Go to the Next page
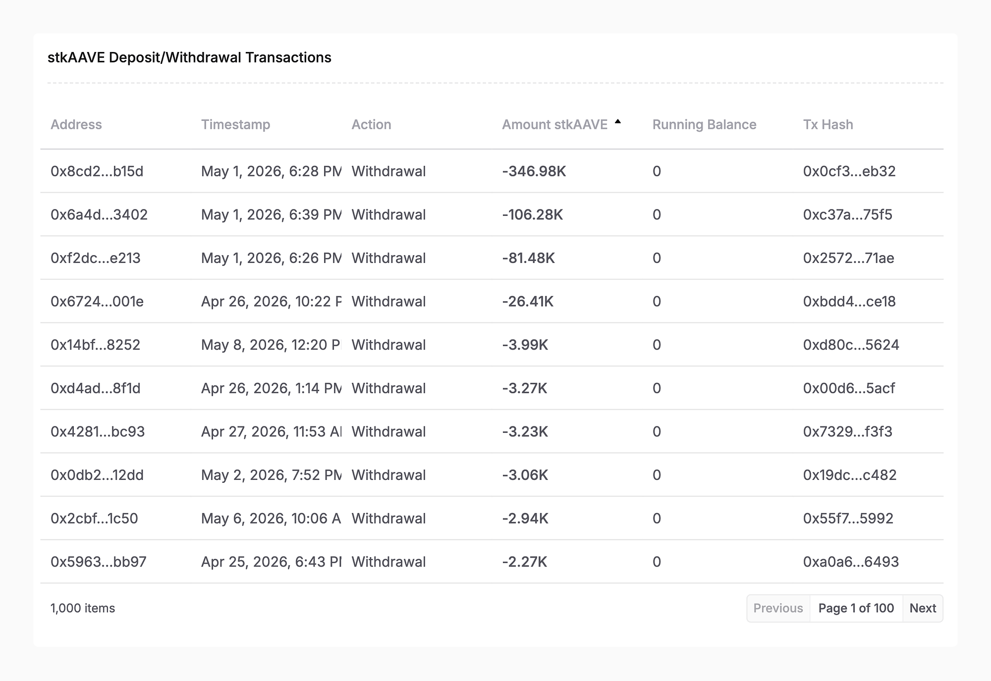 tap(923, 608)
